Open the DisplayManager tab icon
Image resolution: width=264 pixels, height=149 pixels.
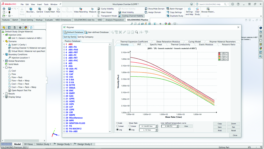pyautogui.click(x=26, y=28)
